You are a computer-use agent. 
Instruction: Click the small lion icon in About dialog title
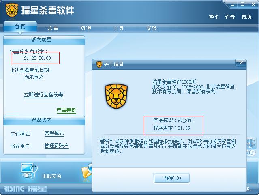pyautogui.click(x=99, y=64)
